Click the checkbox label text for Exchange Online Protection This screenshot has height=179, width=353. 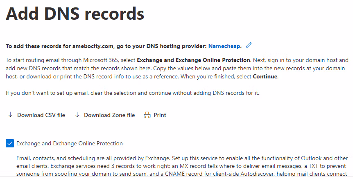[69, 144]
